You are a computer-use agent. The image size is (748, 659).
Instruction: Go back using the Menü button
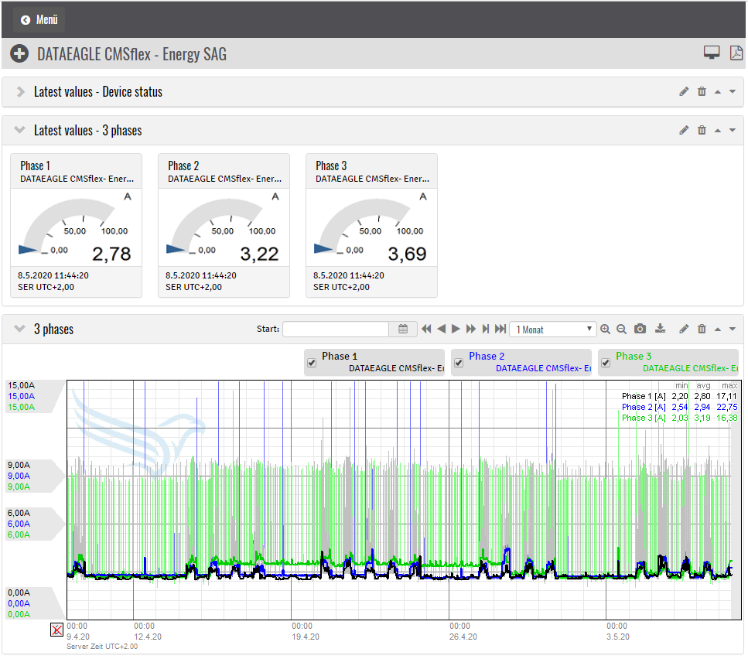(x=39, y=19)
